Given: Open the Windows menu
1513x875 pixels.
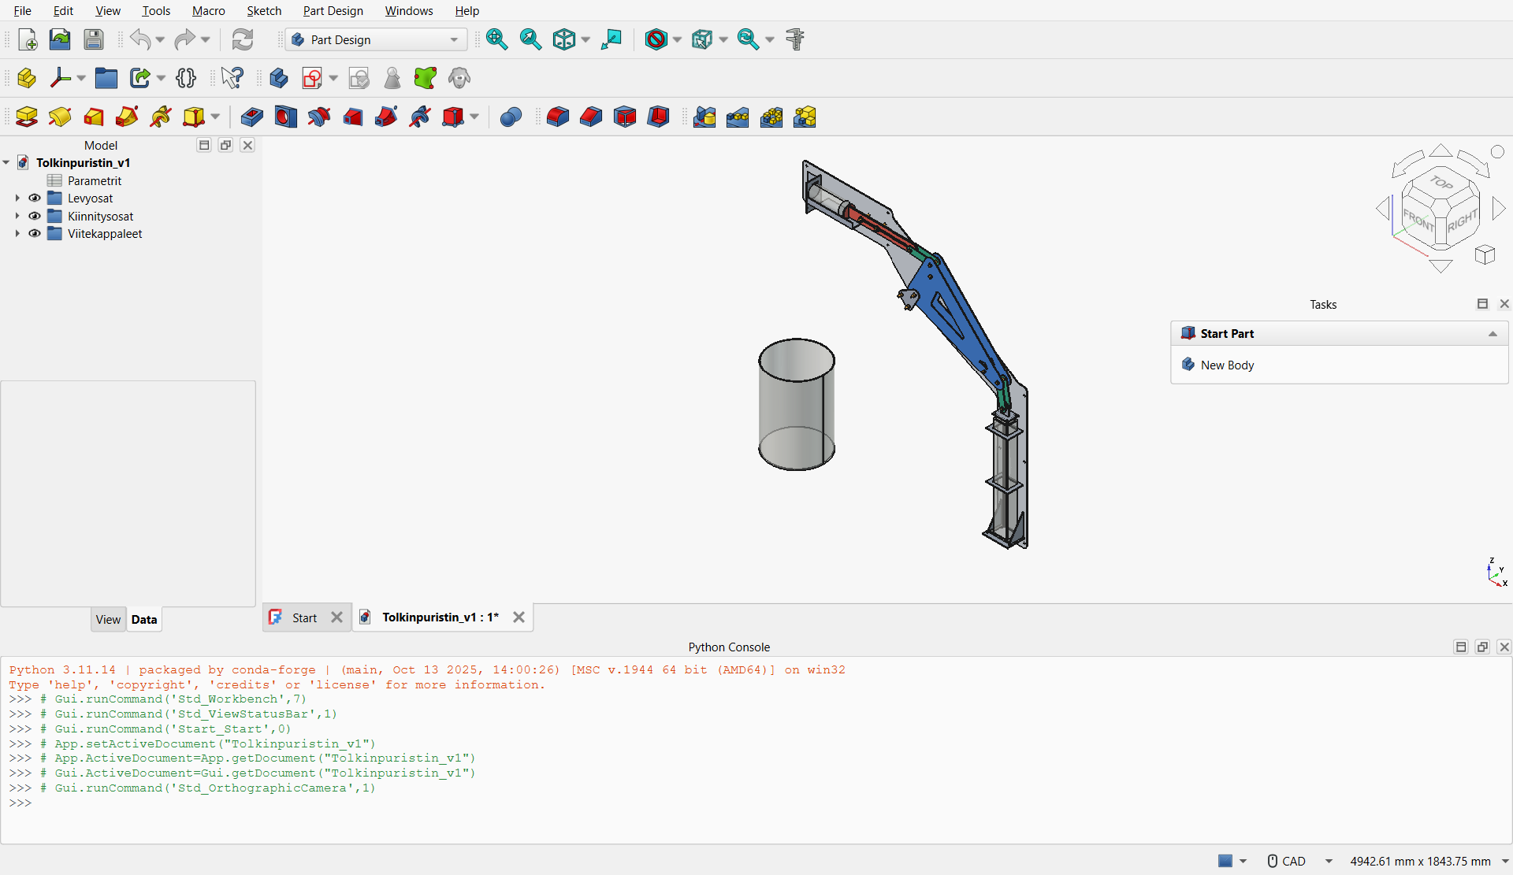Looking at the screenshot, I should [x=409, y=11].
